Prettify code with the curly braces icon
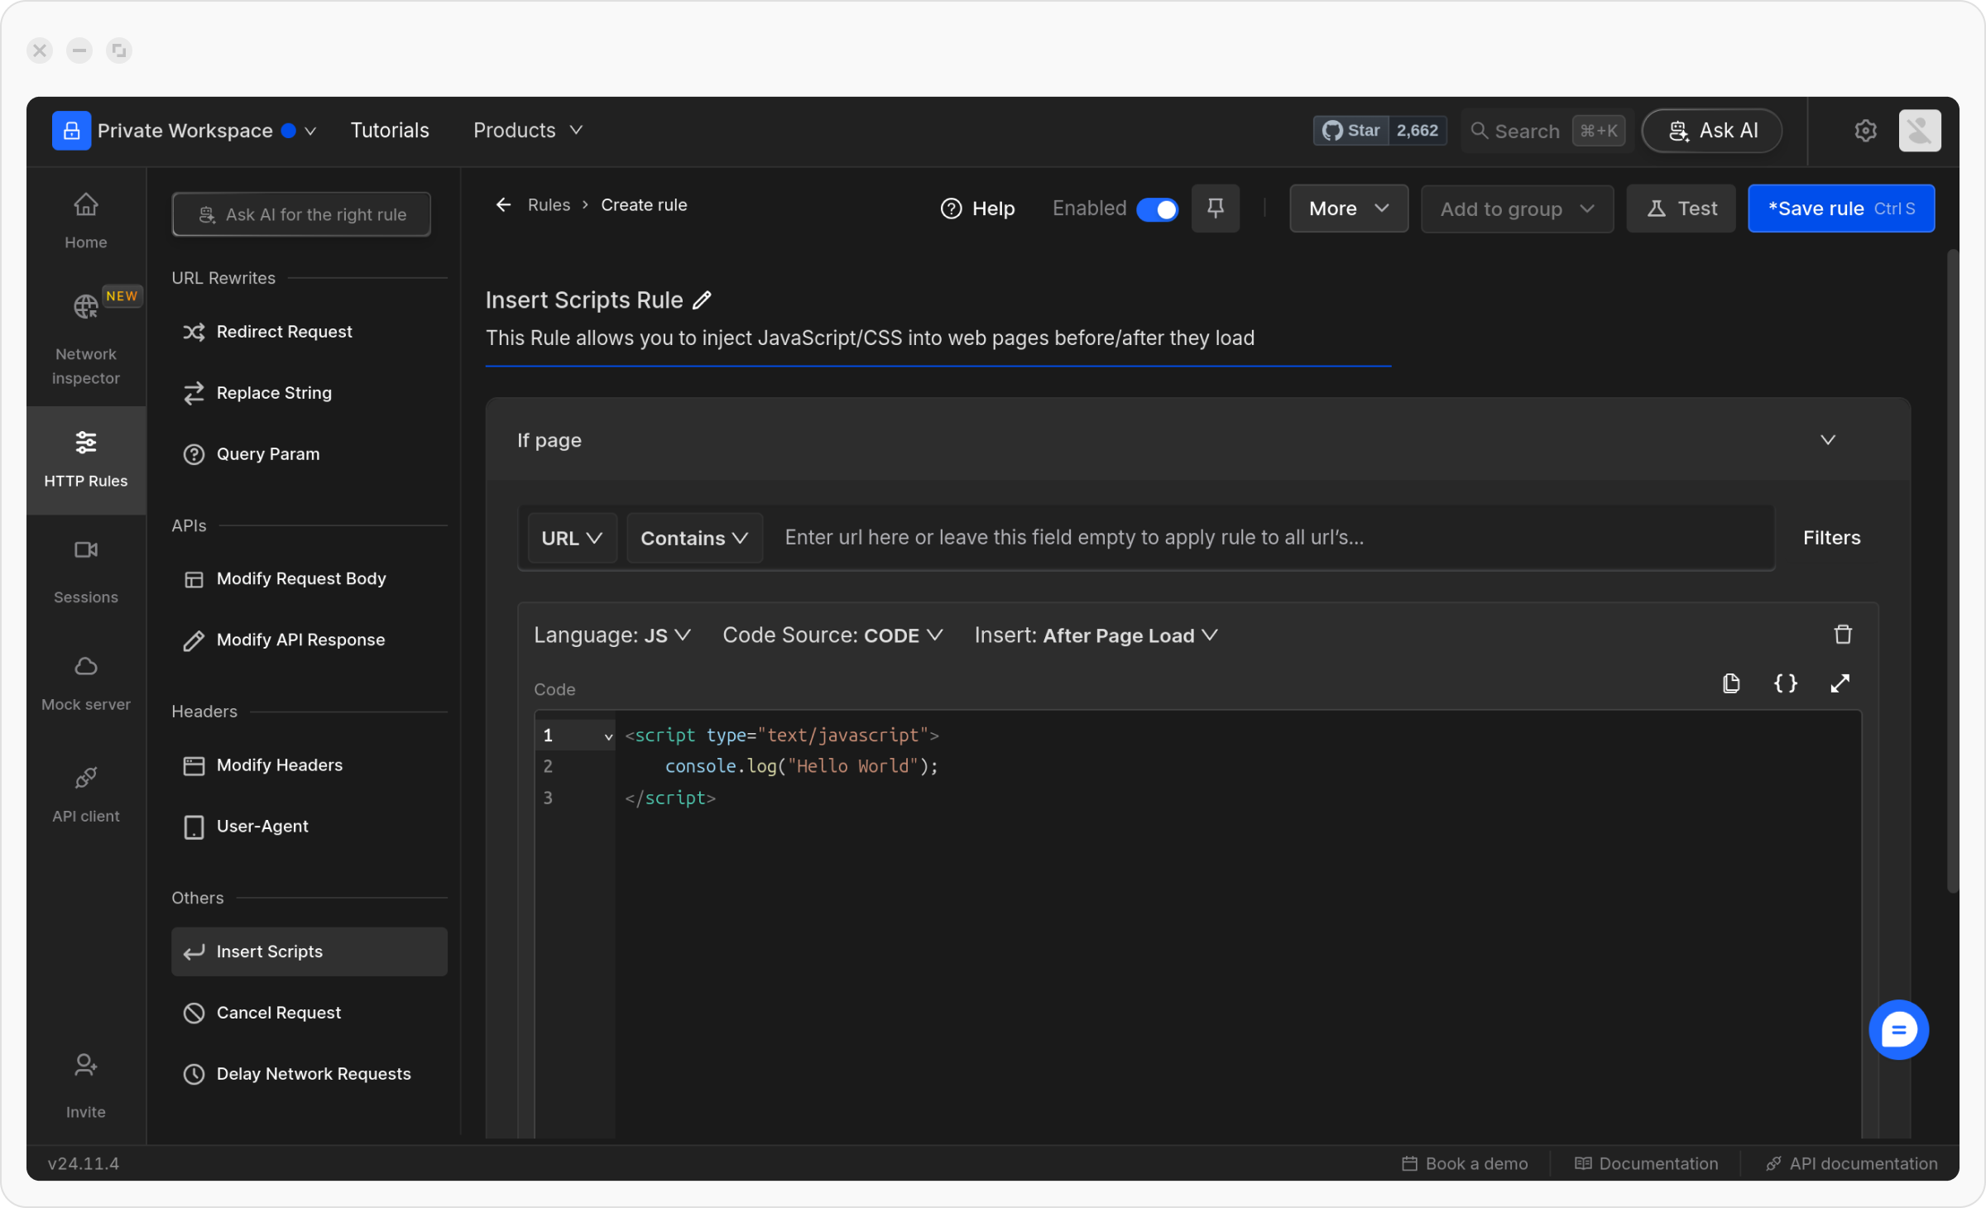1986x1208 pixels. pos(1785,683)
